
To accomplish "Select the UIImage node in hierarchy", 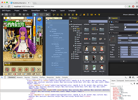I will click(x=54, y=29).
